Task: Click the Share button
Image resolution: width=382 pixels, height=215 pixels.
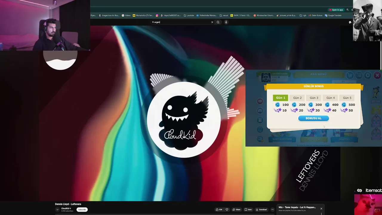Action: (x=236, y=210)
